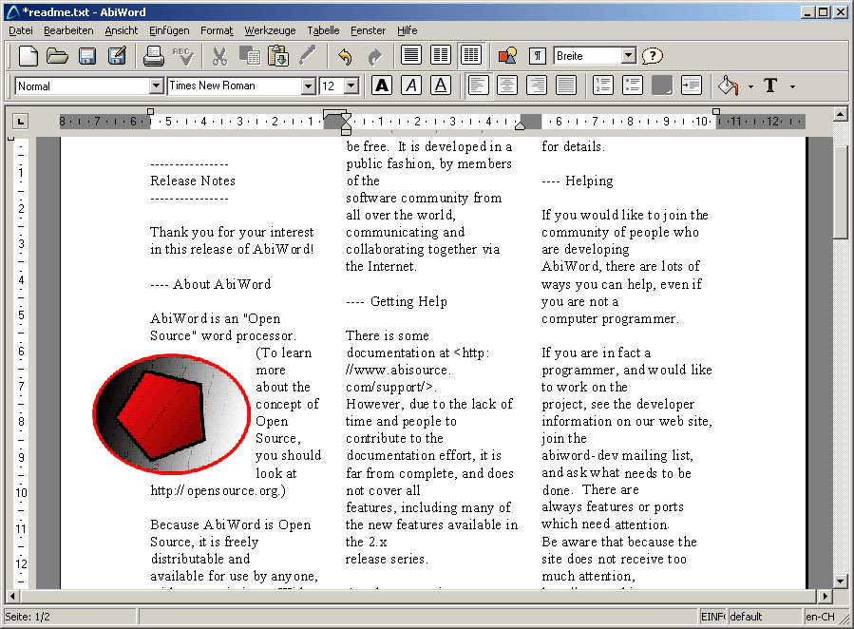854x629 pixels.
Task: Open the Werkzeuge menu
Action: tap(270, 30)
